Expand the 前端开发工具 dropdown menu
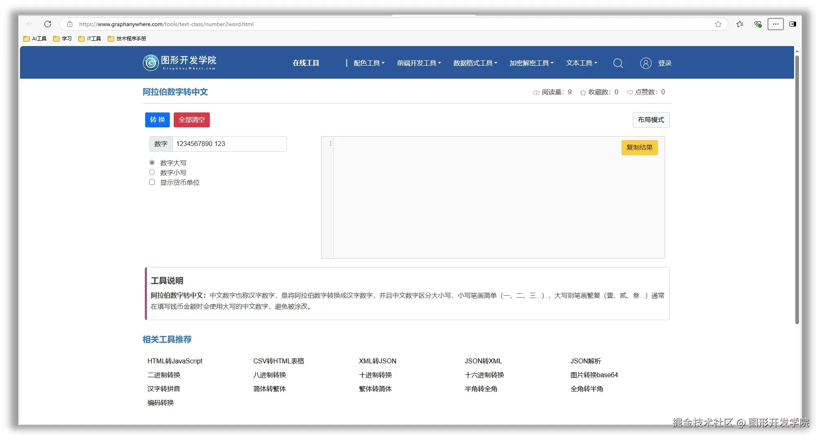 419,63
